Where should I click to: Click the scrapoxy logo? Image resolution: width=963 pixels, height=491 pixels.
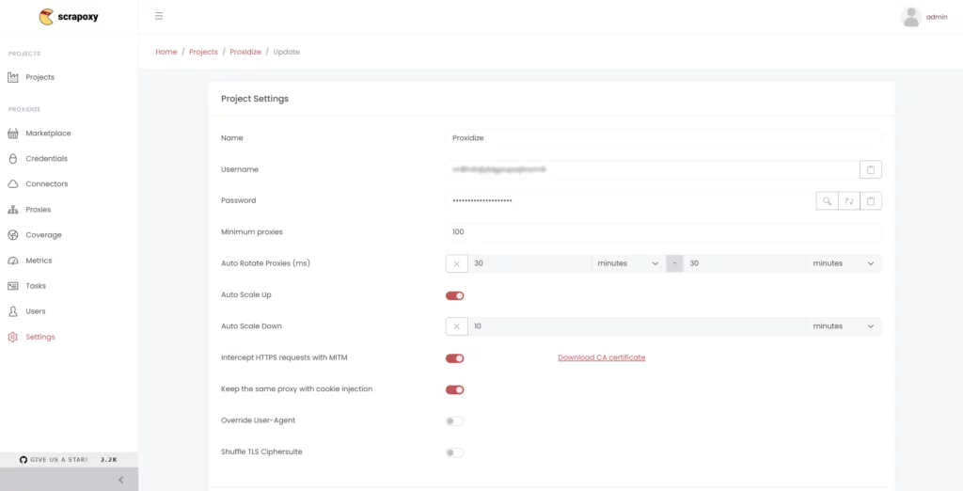tap(69, 17)
